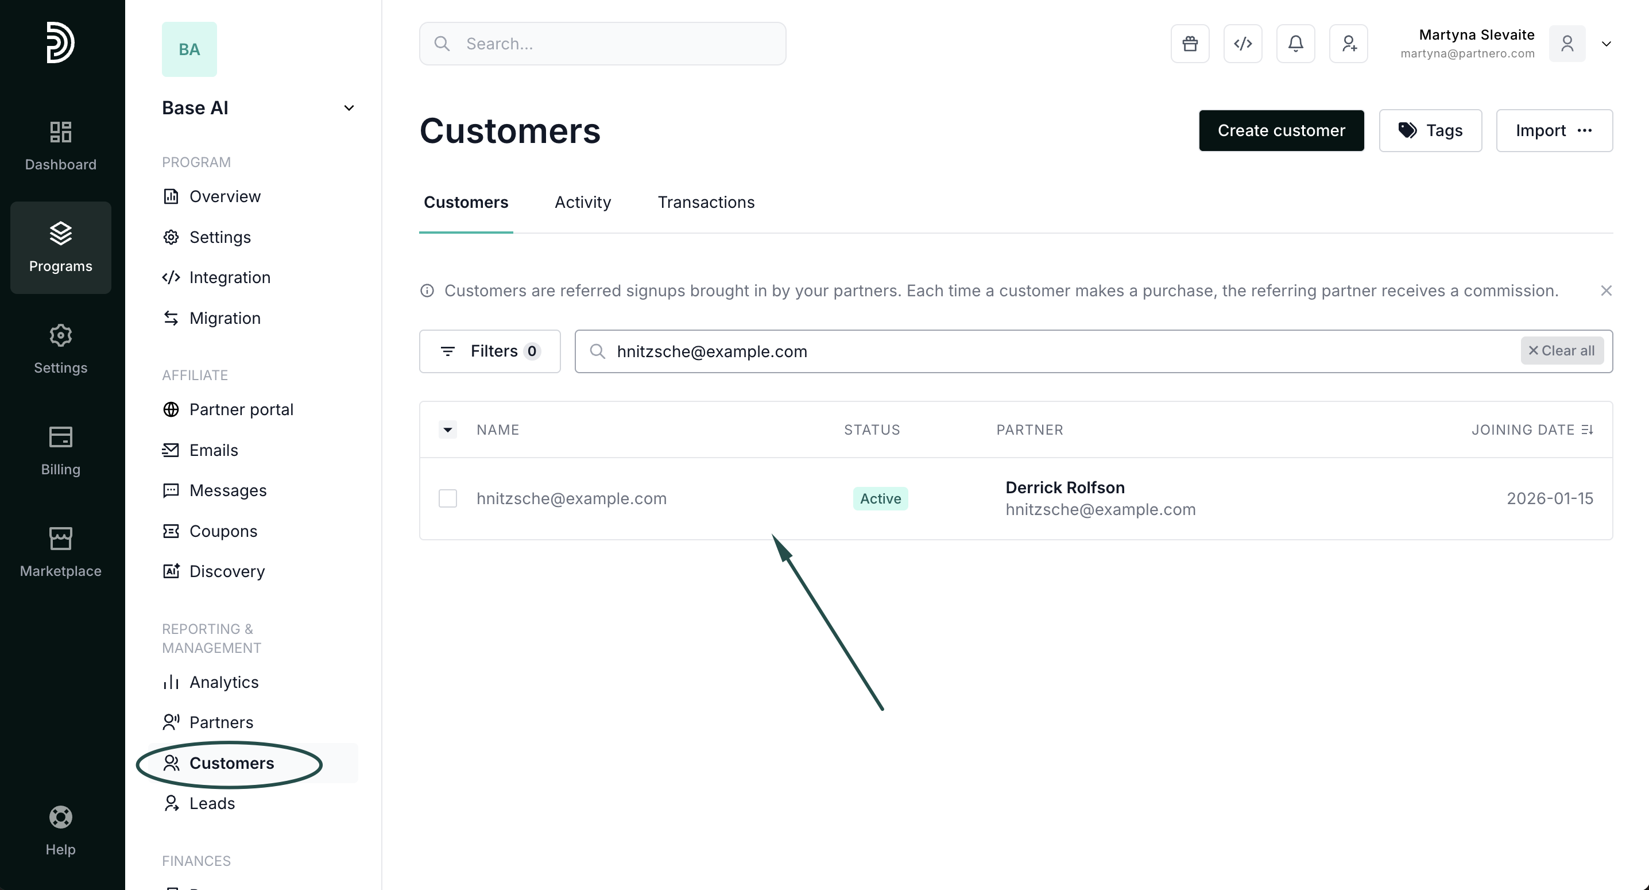Open the Martyna Slevaite account menu chevron
1649x890 pixels.
[1605, 44]
